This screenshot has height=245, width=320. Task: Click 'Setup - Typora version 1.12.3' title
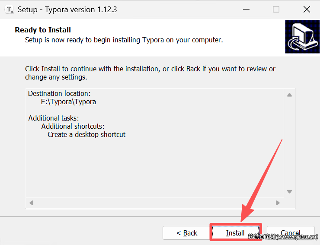[67, 10]
